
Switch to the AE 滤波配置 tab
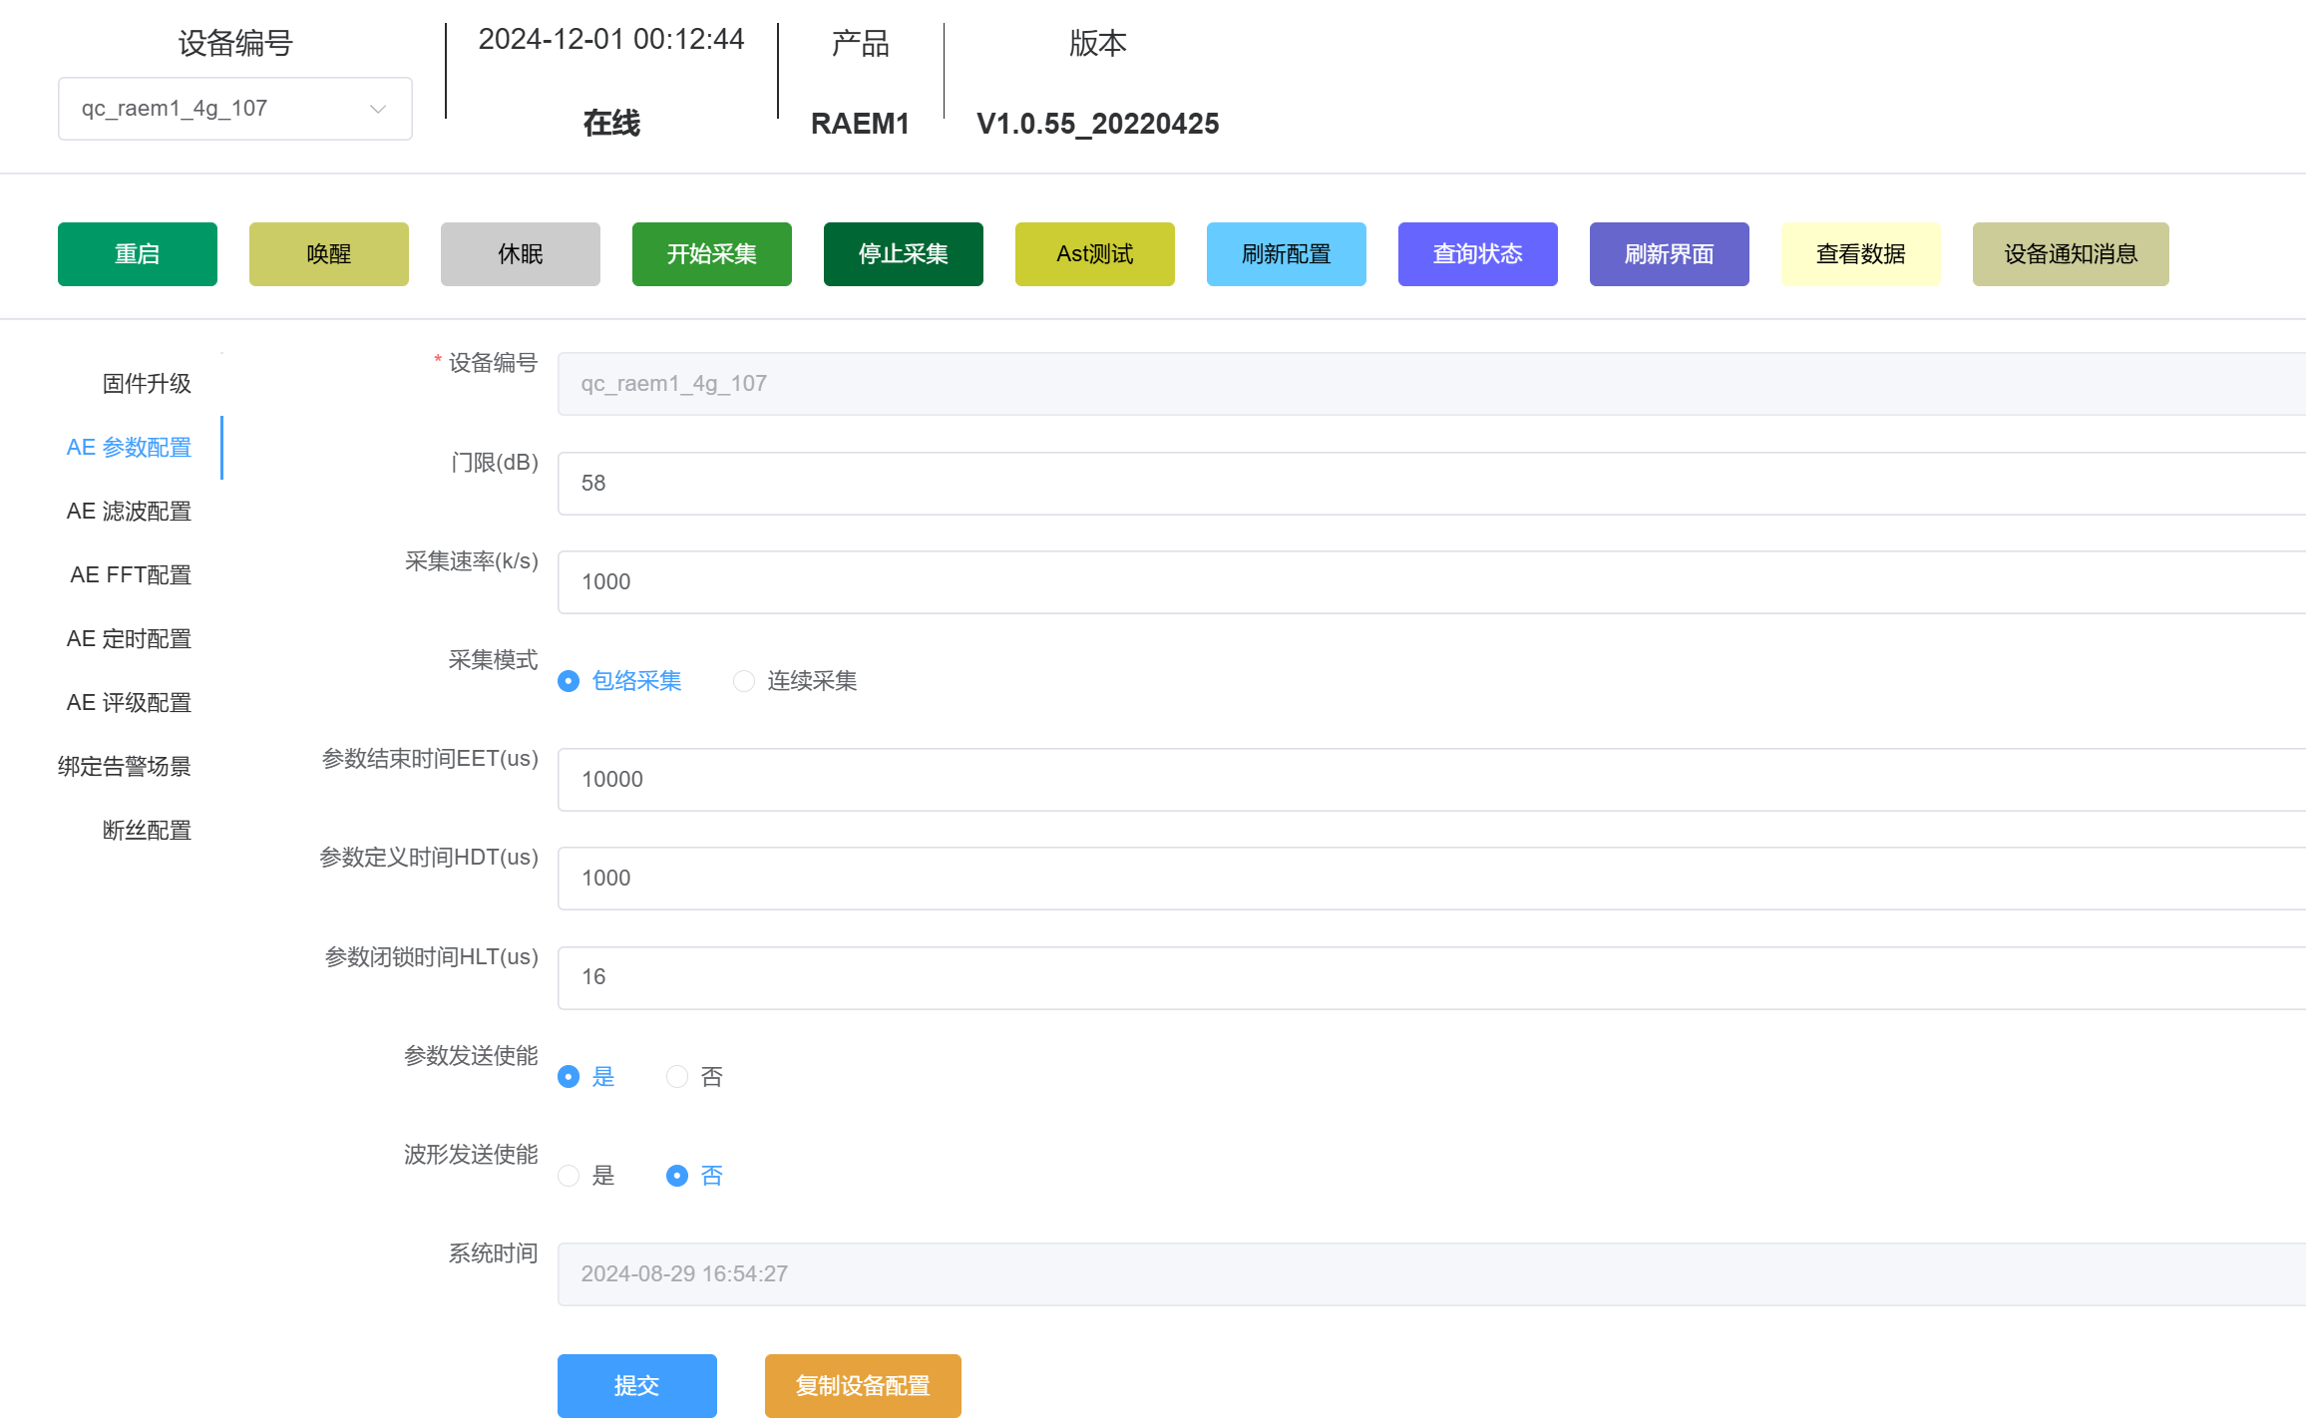(x=129, y=512)
